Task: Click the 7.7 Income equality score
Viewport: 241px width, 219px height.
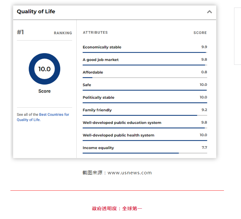Action: 204,148
